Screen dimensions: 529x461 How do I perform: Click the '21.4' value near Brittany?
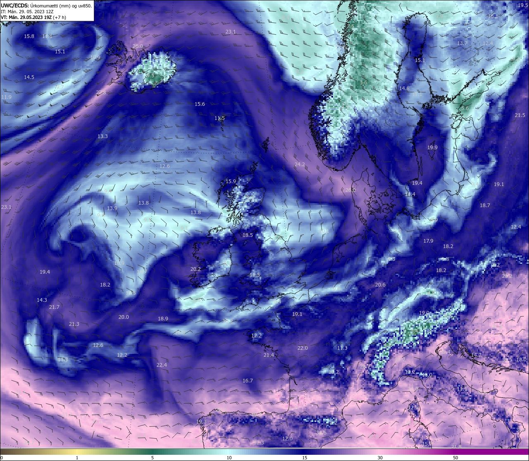click(269, 355)
